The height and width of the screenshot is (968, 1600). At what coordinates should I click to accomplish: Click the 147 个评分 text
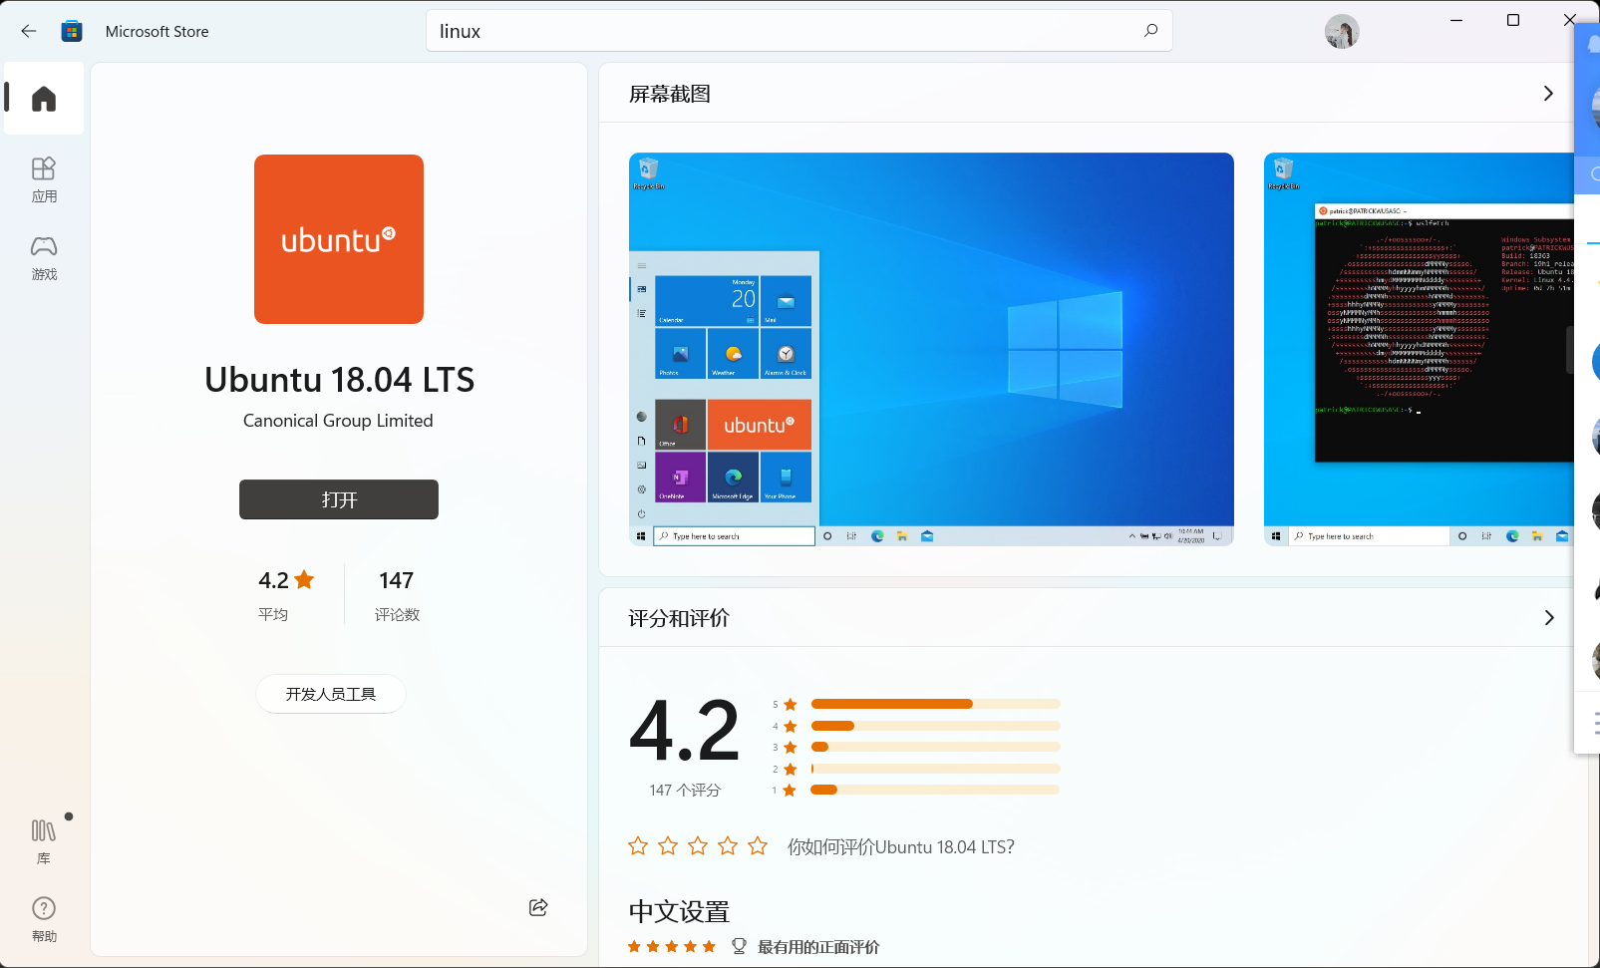(685, 790)
